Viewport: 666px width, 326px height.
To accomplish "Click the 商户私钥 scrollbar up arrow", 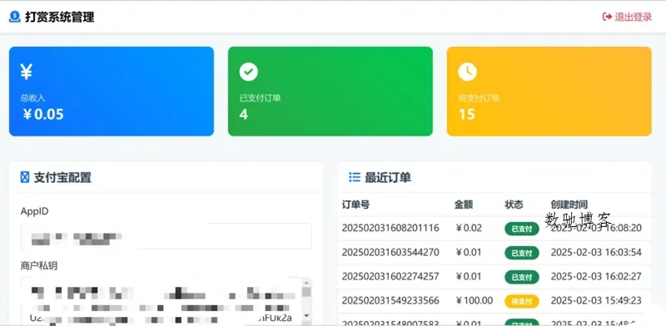I will (x=306, y=282).
